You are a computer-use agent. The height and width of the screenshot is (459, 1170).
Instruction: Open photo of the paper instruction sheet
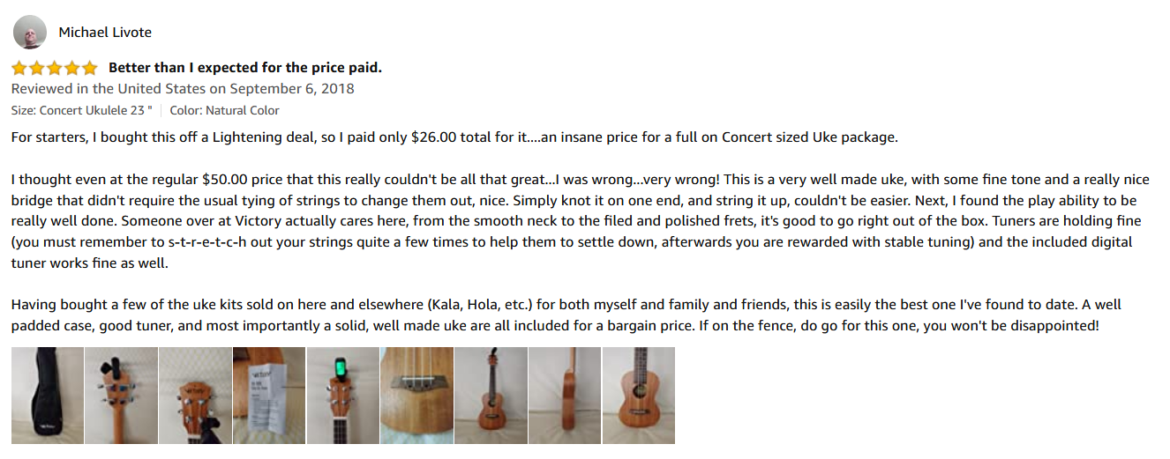click(269, 396)
